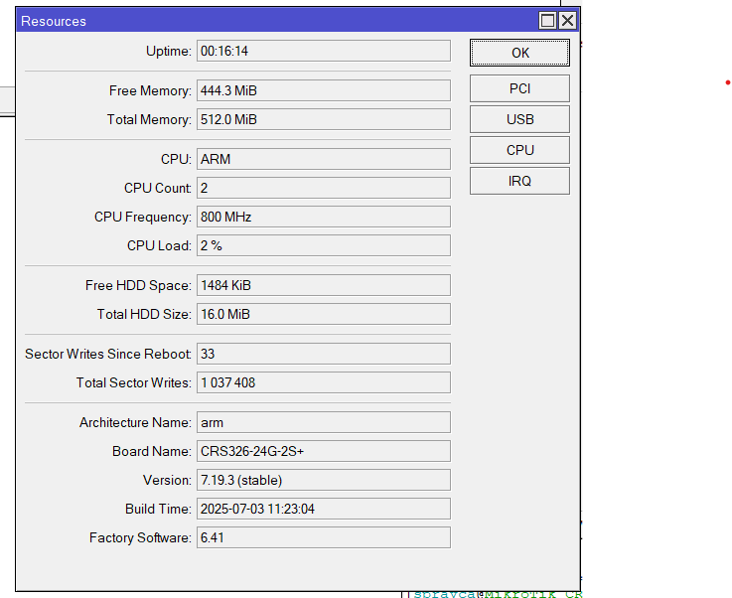
Task: Click Sector Writes Since Reboot value 33
Action: pos(324,354)
